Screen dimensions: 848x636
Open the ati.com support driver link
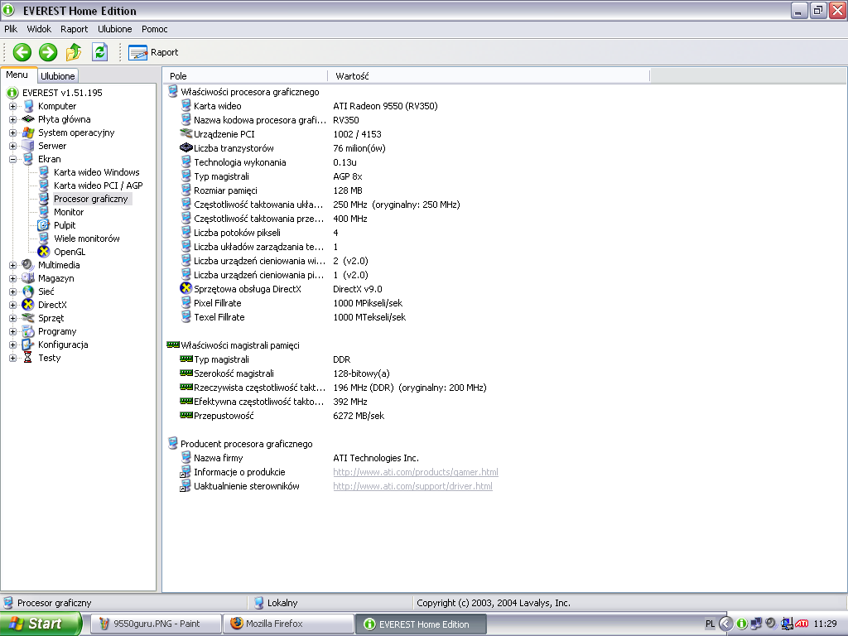click(412, 486)
